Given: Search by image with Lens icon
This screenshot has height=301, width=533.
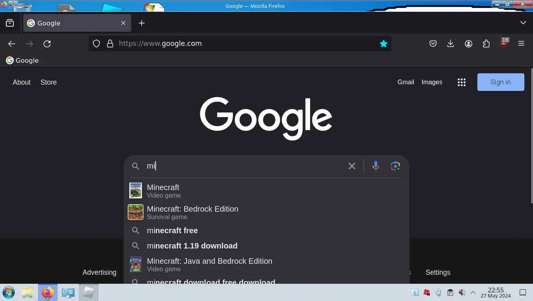Looking at the screenshot, I should coord(395,166).
